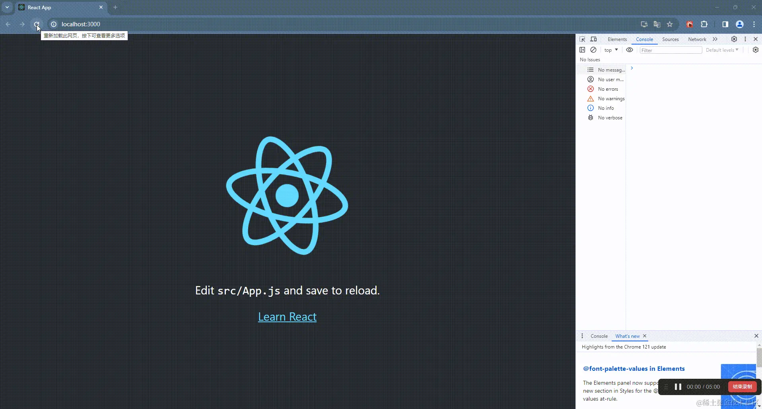Click the console Filter input field

point(670,50)
